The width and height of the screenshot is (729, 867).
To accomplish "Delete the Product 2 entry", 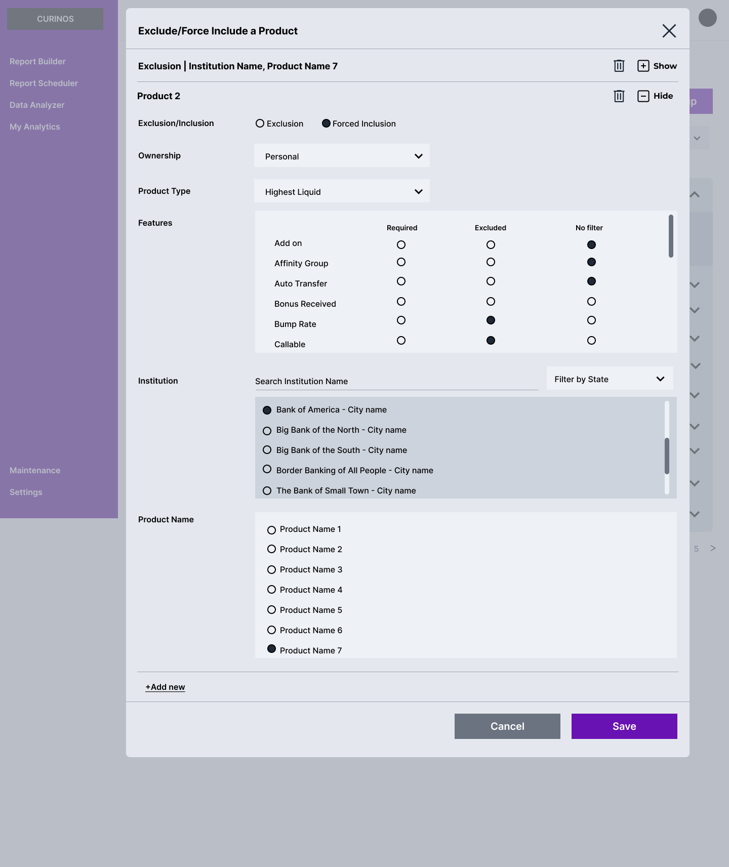I will (619, 96).
